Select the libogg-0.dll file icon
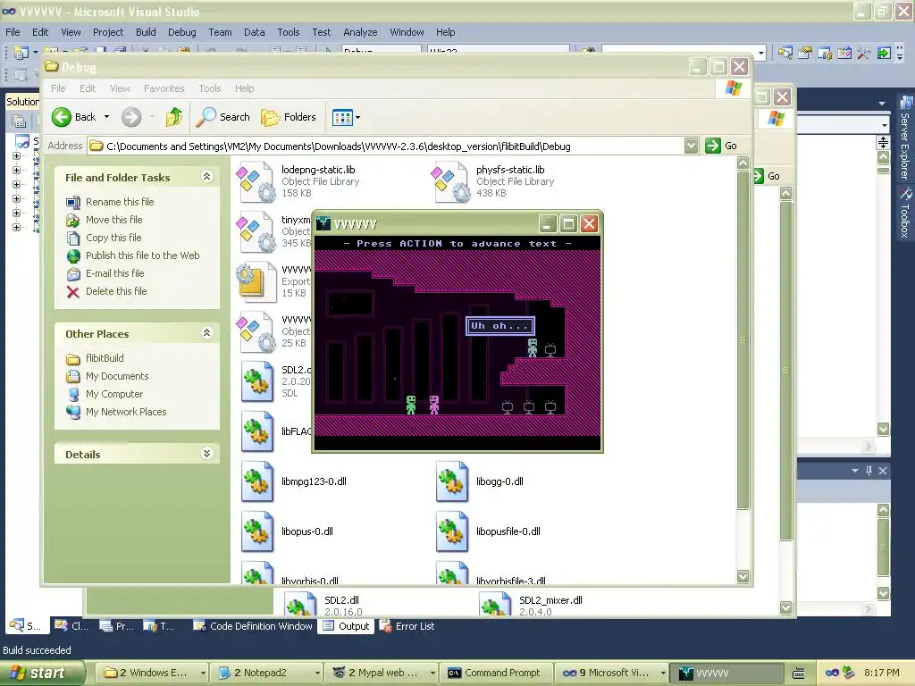 (x=452, y=481)
